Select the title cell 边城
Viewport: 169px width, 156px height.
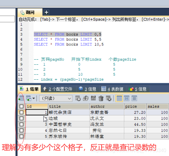pos(69,118)
